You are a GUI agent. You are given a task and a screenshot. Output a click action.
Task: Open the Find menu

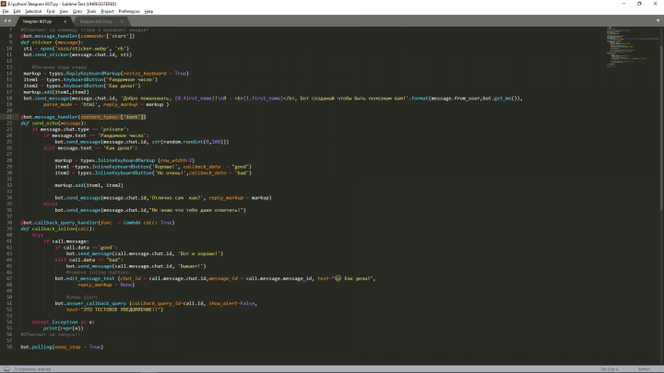click(51, 11)
